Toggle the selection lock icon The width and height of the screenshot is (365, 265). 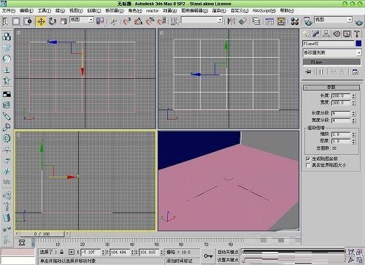pos(62,252)
